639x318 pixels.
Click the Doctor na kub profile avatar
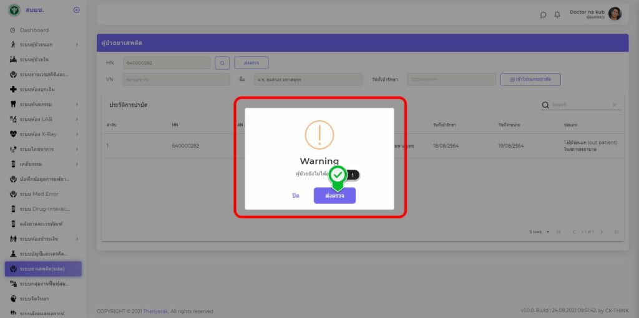coord(615,14)
